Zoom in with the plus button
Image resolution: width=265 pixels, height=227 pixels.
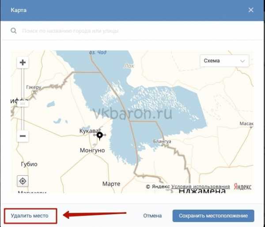pyautogui.click(x=23, y=62)
